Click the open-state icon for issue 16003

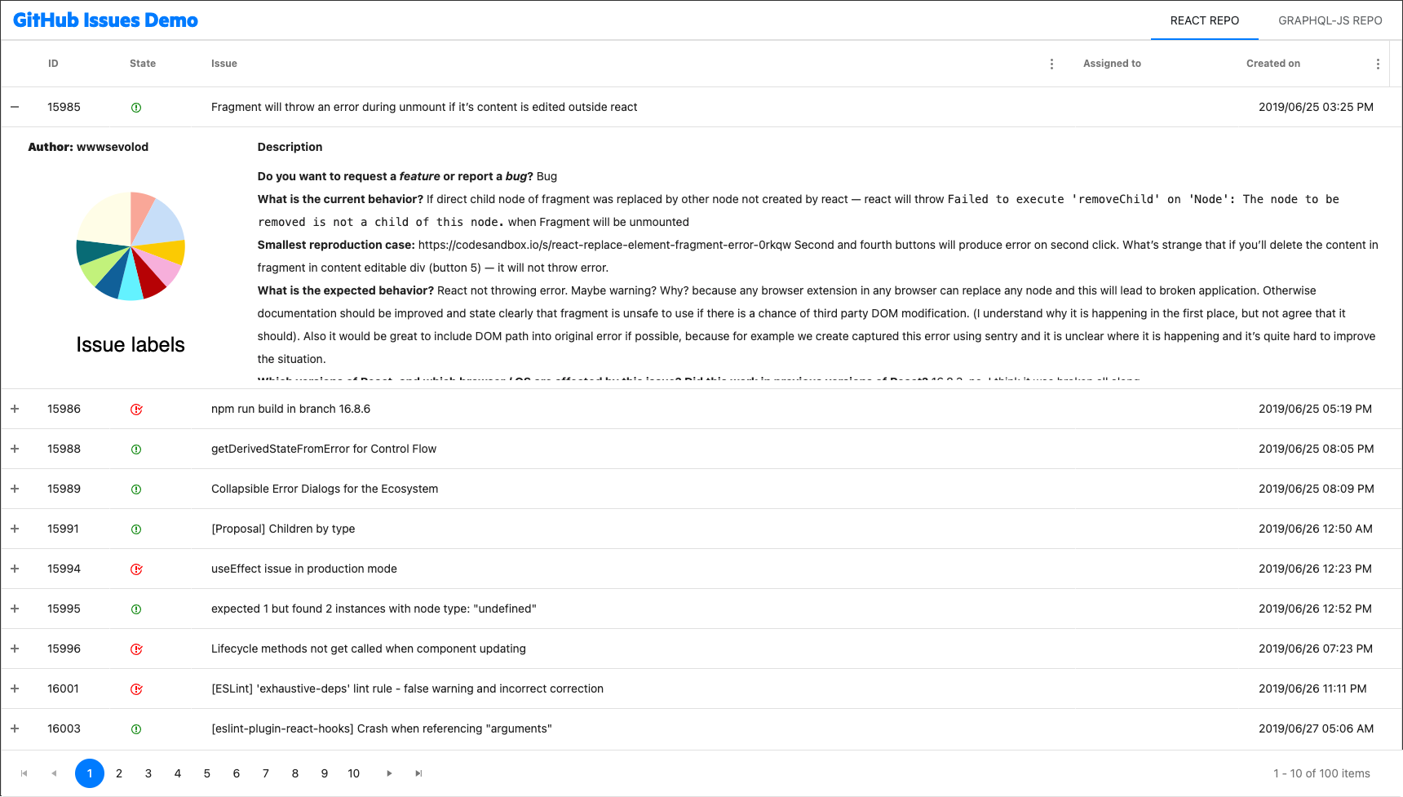point(135,728)
